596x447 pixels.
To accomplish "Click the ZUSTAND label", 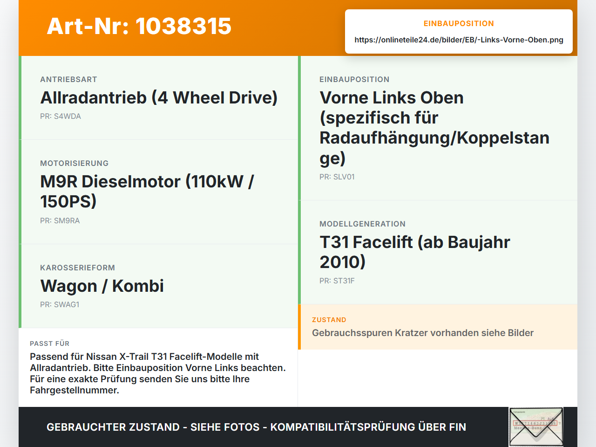I will [329, 320].
